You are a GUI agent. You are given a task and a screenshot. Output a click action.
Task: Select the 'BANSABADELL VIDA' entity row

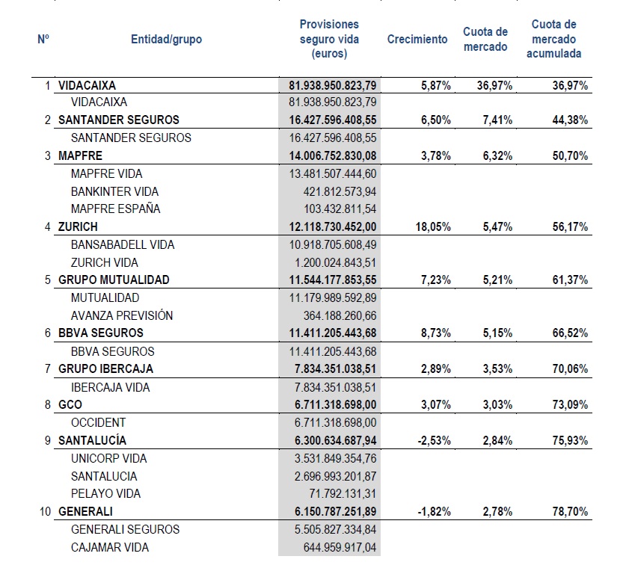pos(123,244)
